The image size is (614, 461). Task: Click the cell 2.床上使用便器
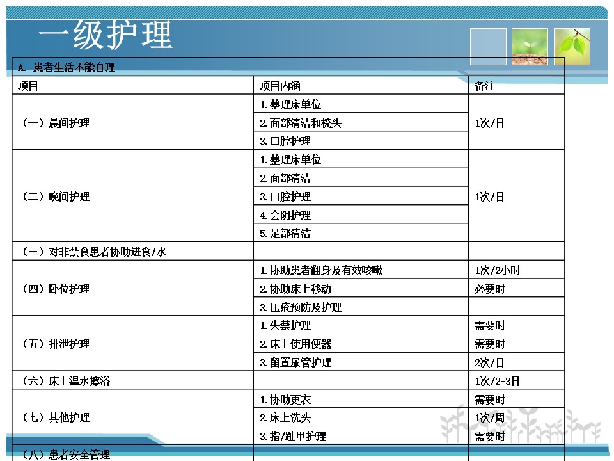(x=361, y=343)
